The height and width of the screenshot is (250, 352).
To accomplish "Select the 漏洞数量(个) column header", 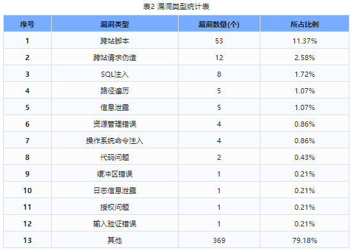I will coord(219,24).
